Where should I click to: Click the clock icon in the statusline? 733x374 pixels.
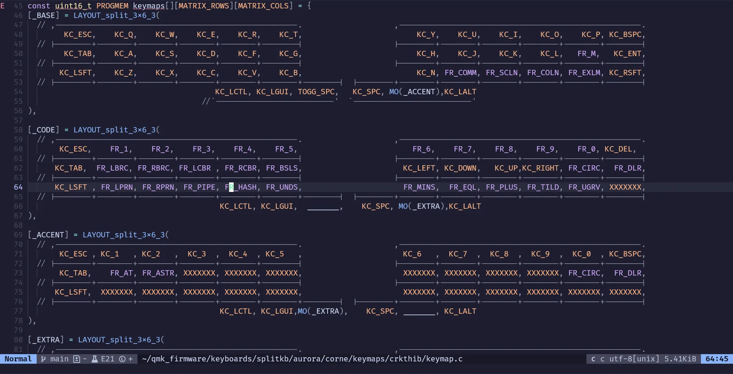click(123, 359)
